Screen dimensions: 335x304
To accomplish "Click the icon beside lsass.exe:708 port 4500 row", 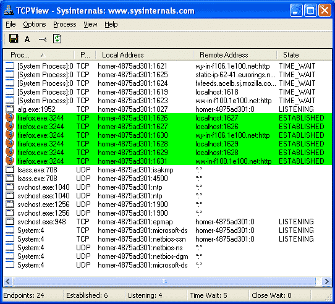I will pos(10,178).
